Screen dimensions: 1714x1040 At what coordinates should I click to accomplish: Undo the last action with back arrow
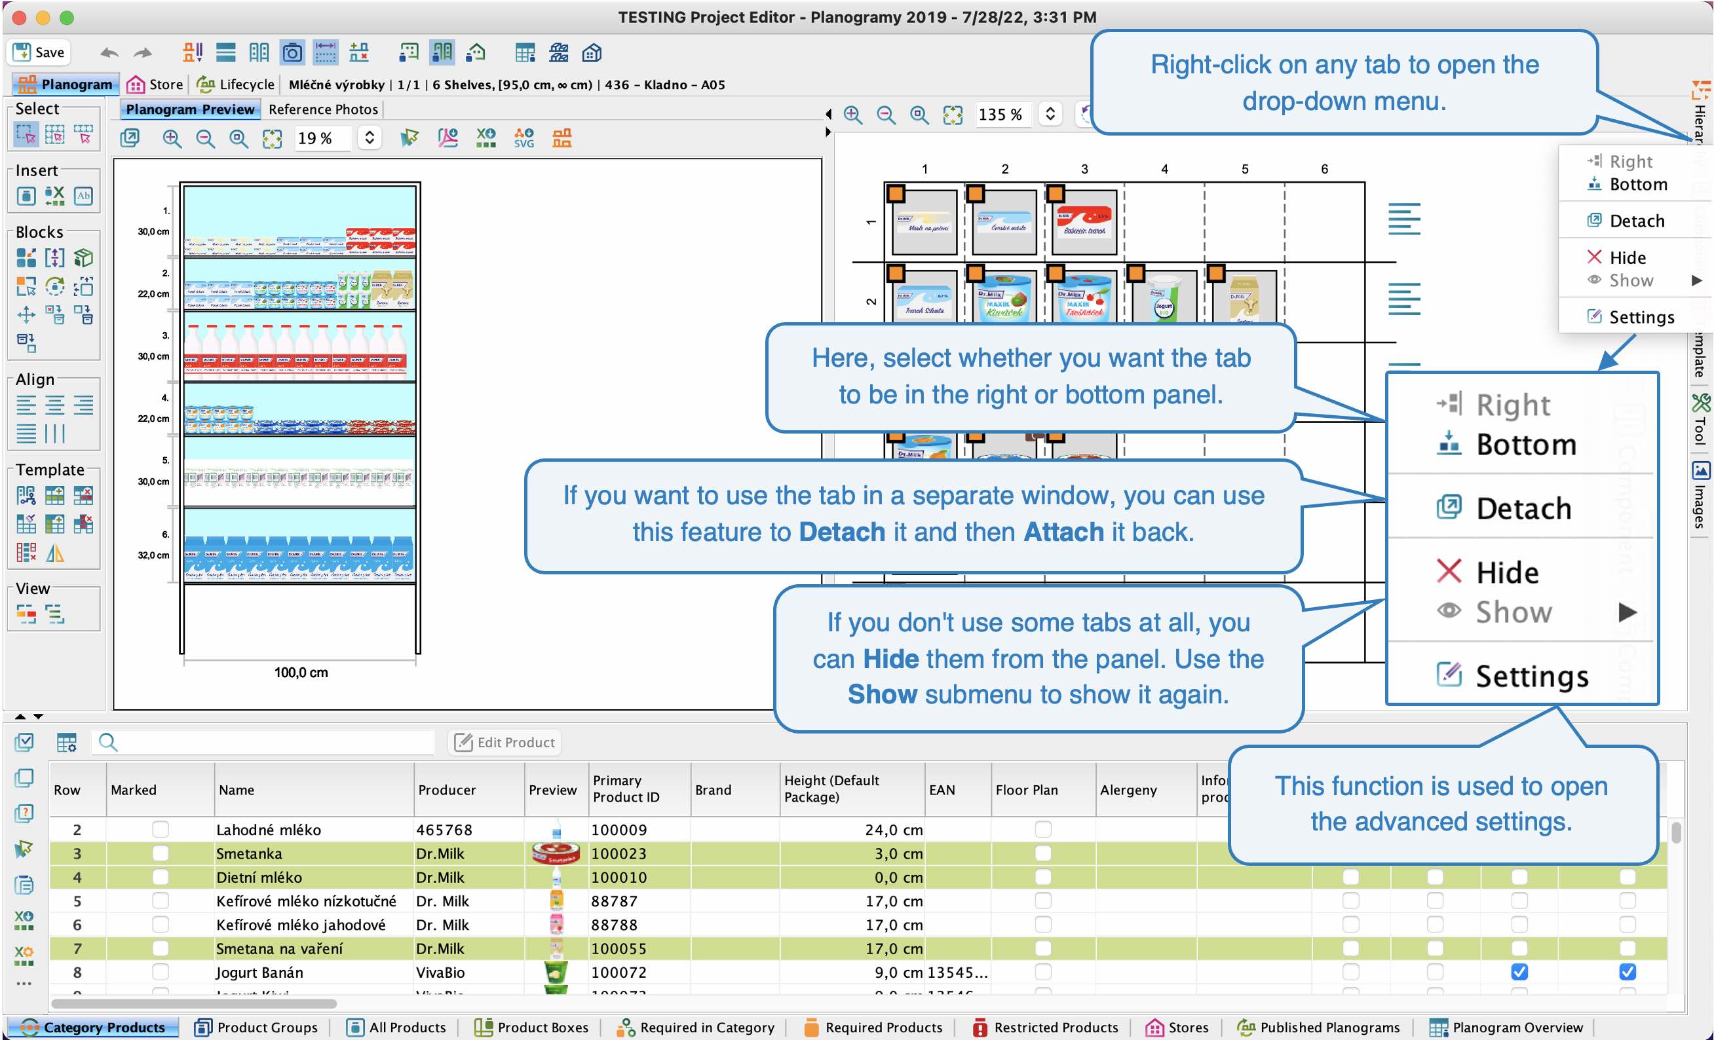click(109, 52)
